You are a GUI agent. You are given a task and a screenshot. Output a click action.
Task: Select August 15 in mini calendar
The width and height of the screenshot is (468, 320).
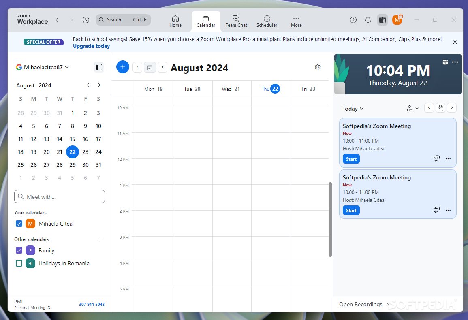tap(73, 139)
